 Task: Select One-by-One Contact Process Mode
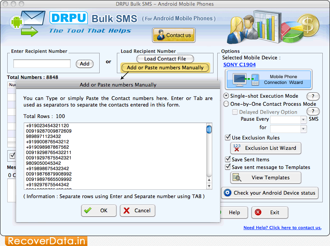(x=226, y=103)
